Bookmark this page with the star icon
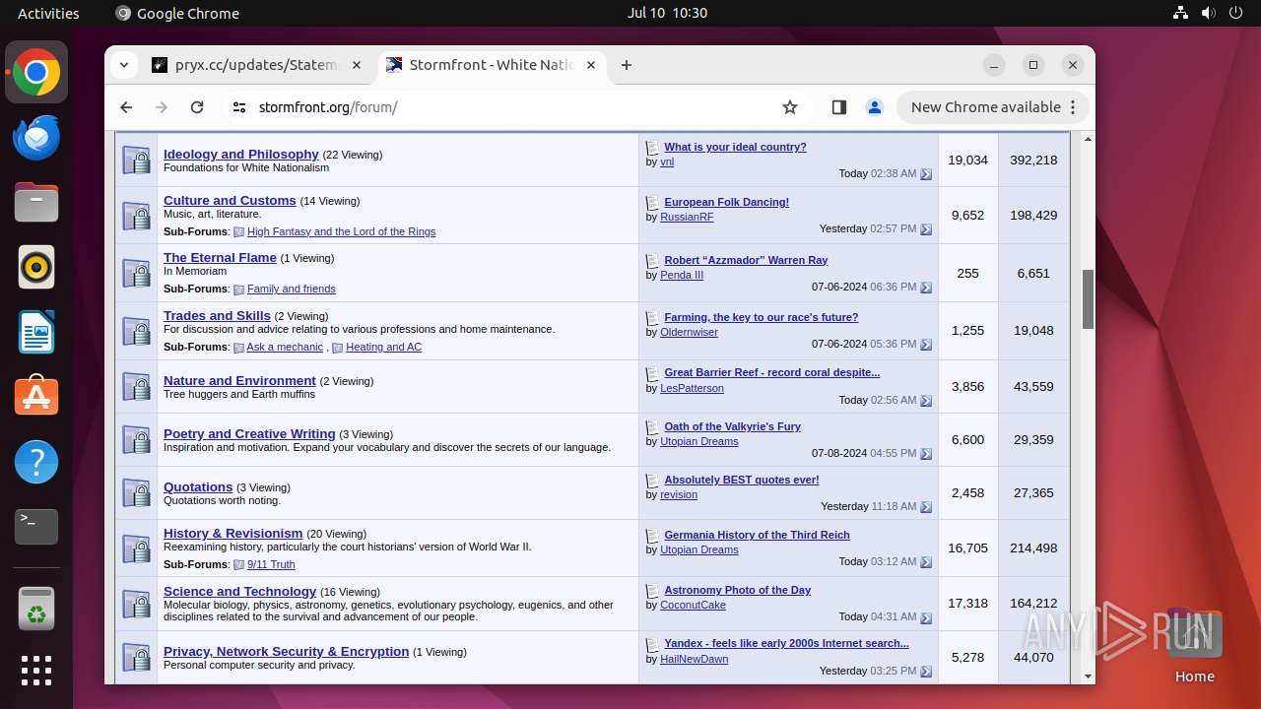The width and height of the screenshot is (1261, 709). tap(790, 107)
